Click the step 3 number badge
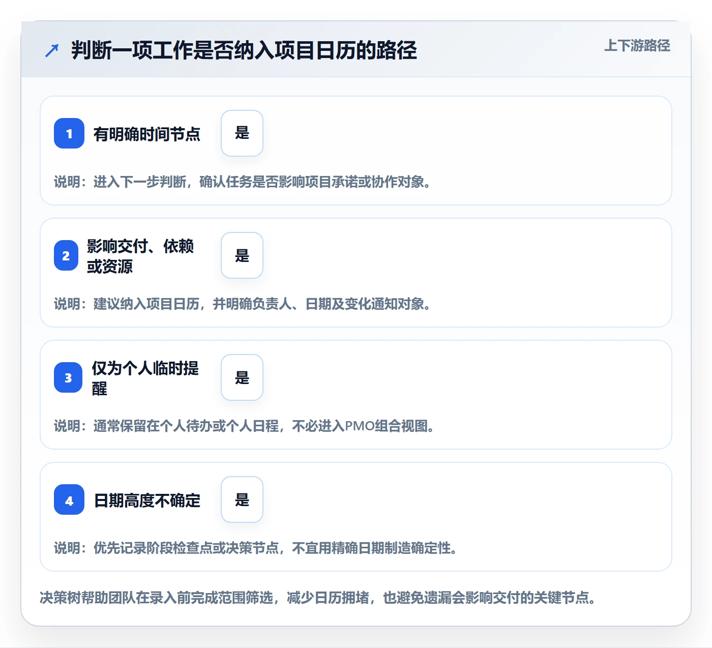Image resolution: width=712 pixels, height=648 pixels. 68,377
